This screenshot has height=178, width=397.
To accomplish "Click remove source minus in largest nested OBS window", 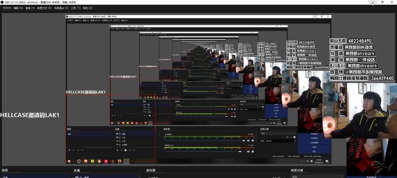I will pos(121,150).
